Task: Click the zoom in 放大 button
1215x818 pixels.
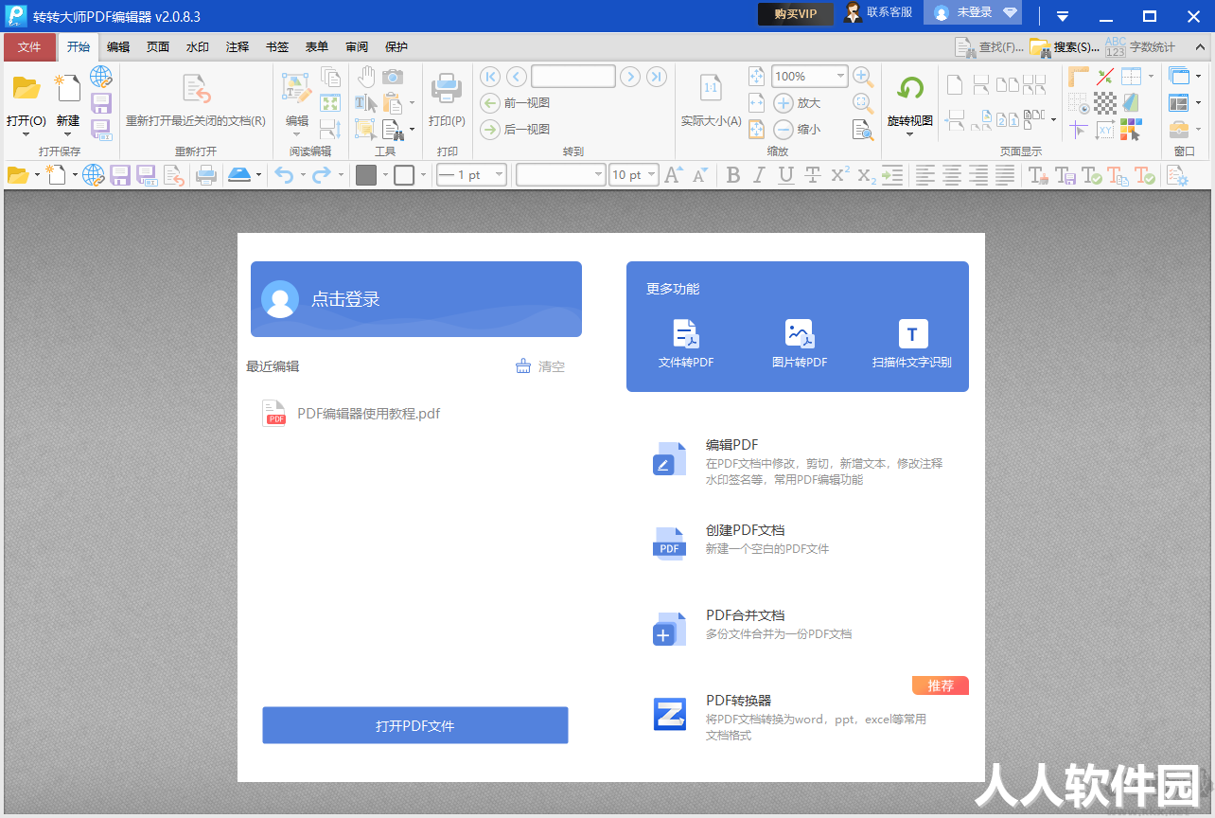Action: click(x=797, y=103)
